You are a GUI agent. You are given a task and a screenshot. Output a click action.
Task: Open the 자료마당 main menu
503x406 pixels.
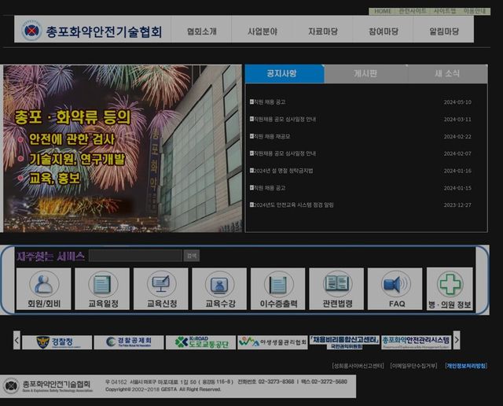click(x=323, y=31)
